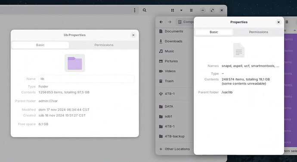Image resolution: width=297 pixels, height=162 pixels.
Task: Click the search magnifier icon in the back window
Action: click(145, 10)
